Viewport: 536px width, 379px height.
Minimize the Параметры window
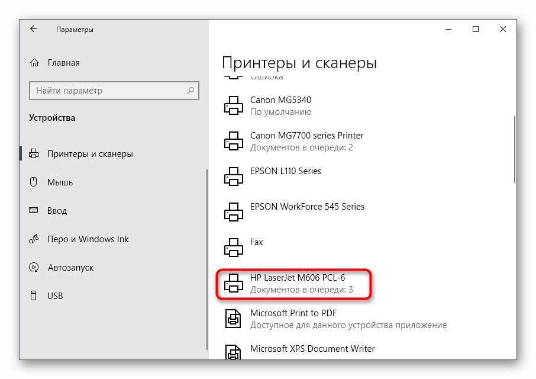pos(448,30)
